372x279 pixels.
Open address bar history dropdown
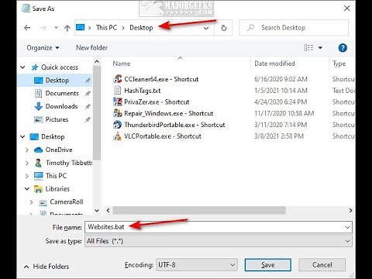(206, 28)
